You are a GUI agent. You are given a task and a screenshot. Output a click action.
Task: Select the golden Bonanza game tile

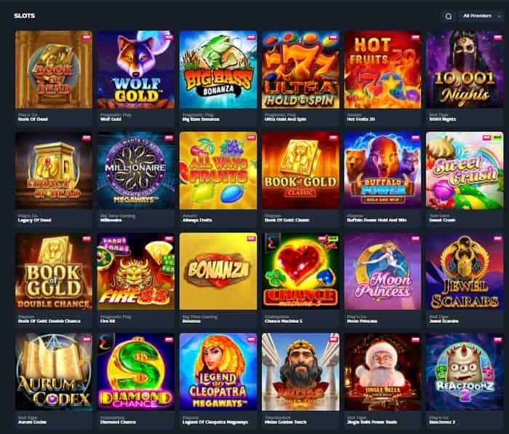tap(218, 272)
